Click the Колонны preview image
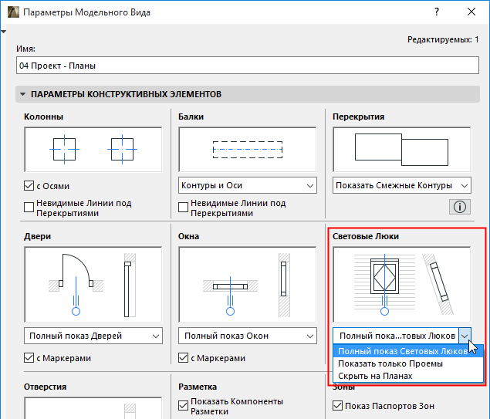The width and height of the screenshot is (490, 419). [93, 150]
